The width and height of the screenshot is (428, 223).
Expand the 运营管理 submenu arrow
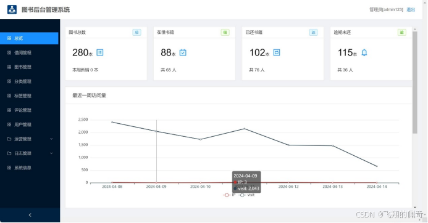coord(51,139)
